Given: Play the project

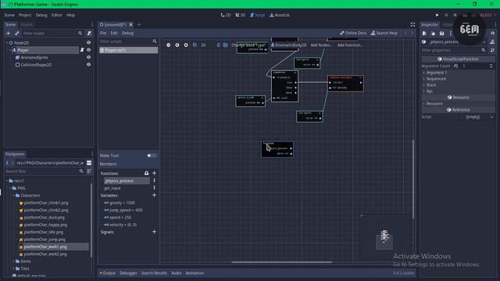Looking at the screenshot, I should point(437,15).
